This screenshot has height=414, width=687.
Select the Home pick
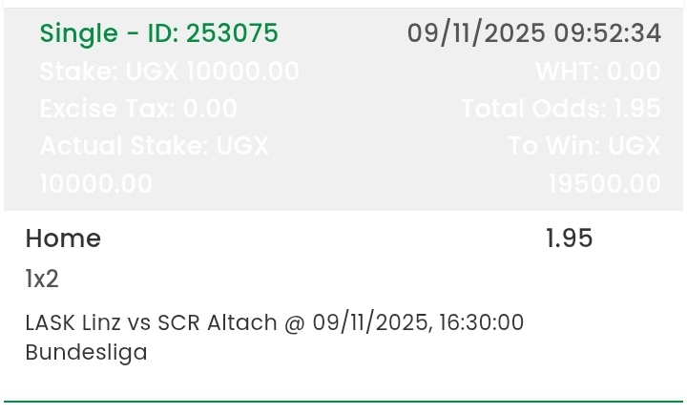click(63, 238)
